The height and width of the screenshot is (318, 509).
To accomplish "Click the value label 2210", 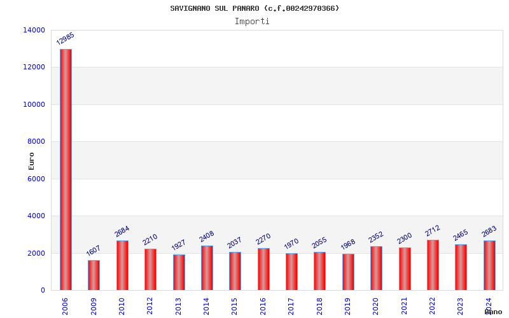I will point(150,240).
